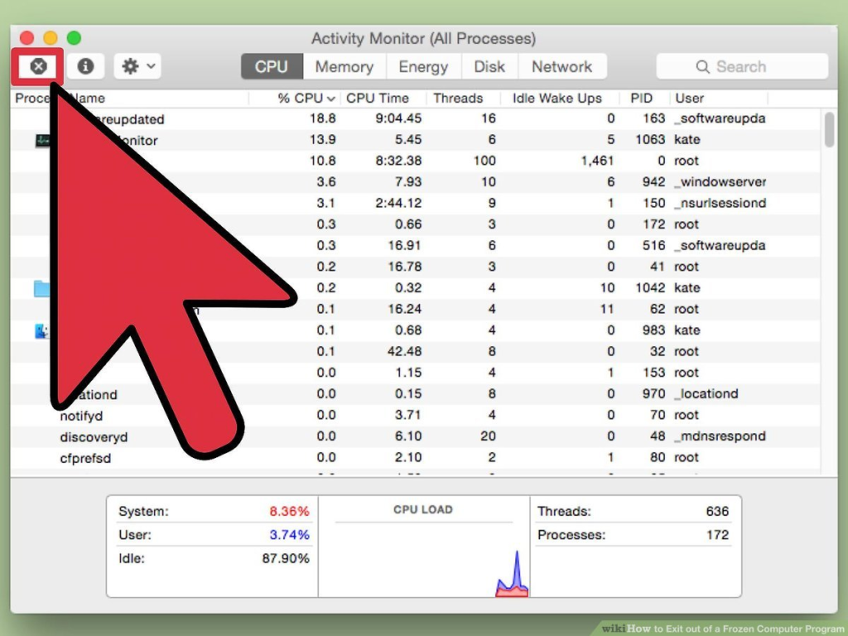Open the Energy tab
This screenshot has width=848, height=636.
[x=423, y=66]
